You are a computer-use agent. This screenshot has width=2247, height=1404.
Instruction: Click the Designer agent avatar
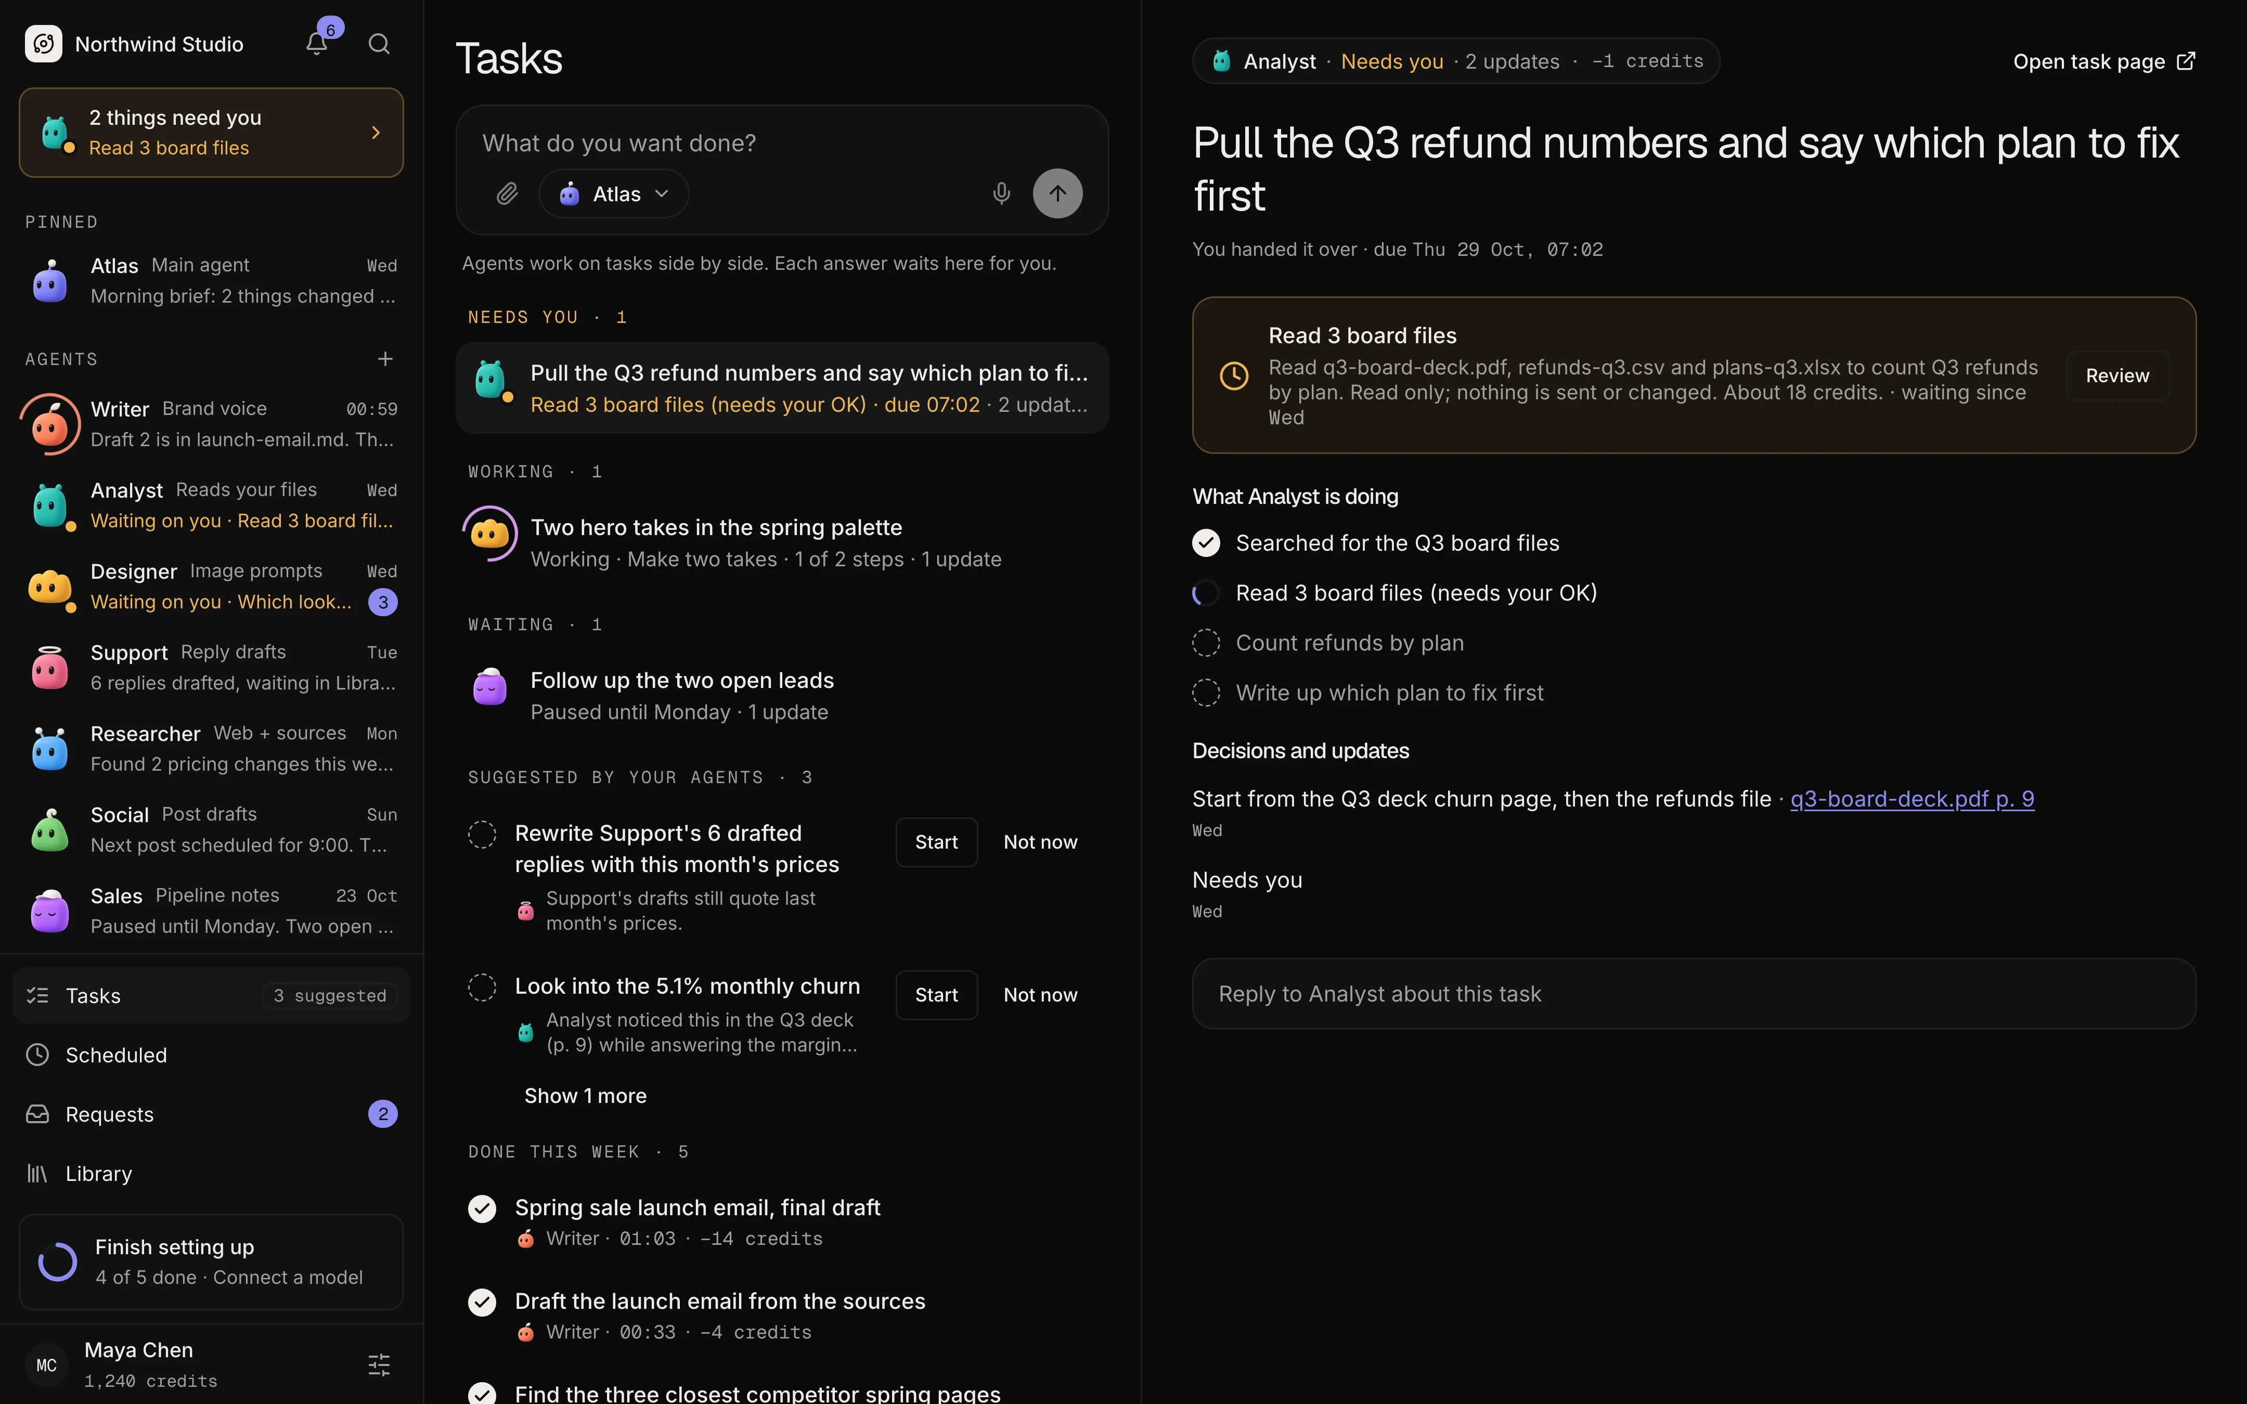click(x=50, y=587)
